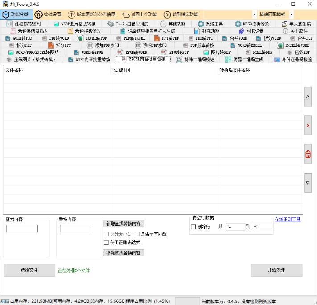Toggle 使用正则表达式 checkbox
The width and height of the screenshot is (317, 305).
click(106, 243)
